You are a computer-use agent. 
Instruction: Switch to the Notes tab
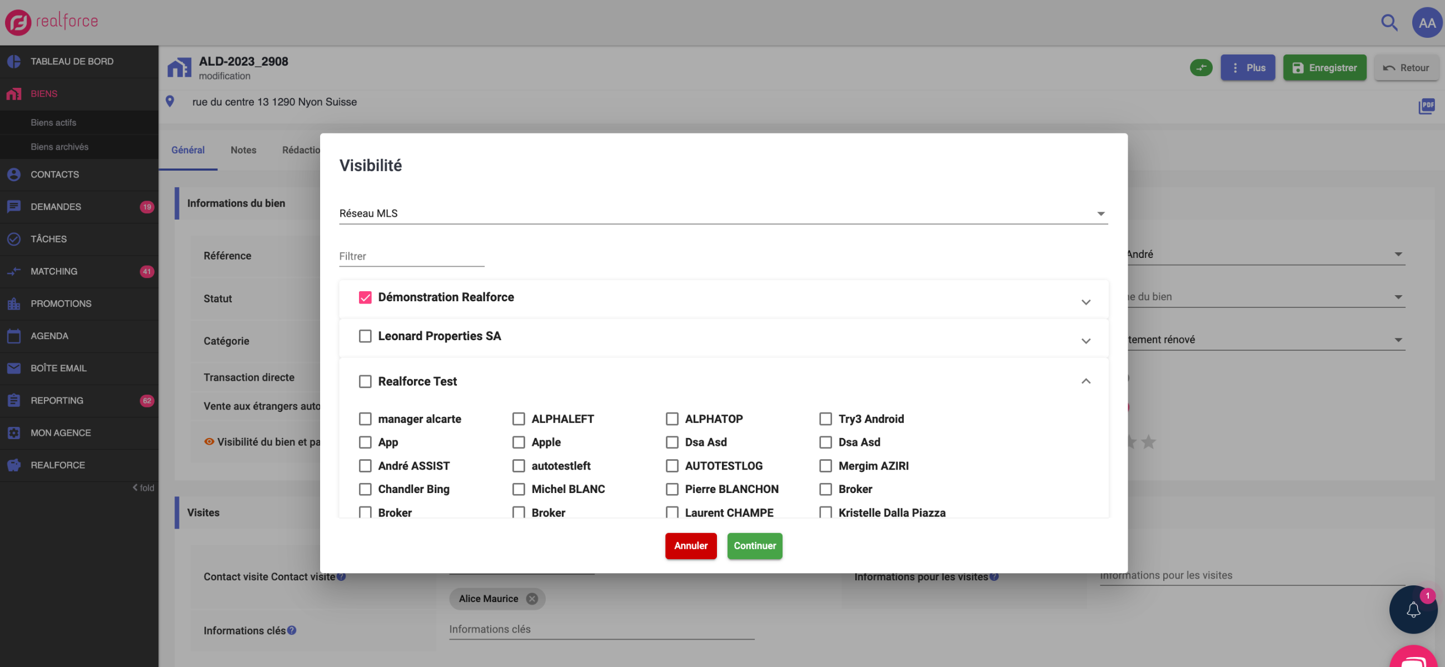tap(243, 150)
